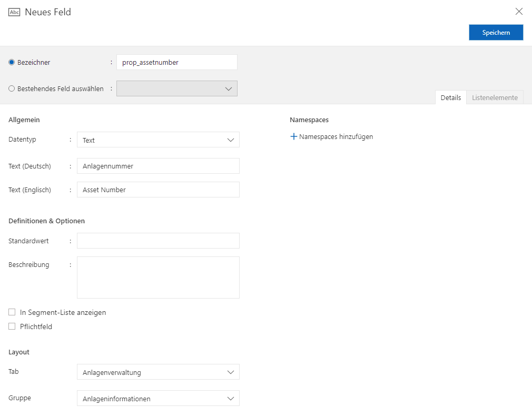
Task: Click the Speichern button
Action: point(496,32)
